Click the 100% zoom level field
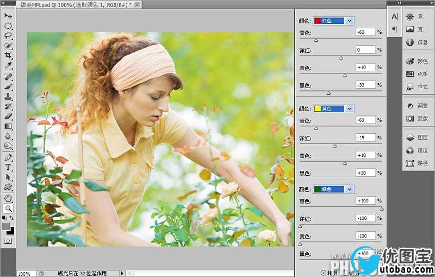435x277 pixels. tap(26, 274)
